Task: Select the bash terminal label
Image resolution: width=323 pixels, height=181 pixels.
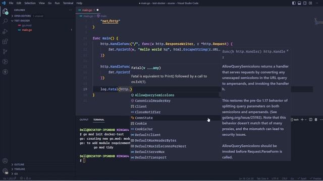Action: click(x=295, y=120)
